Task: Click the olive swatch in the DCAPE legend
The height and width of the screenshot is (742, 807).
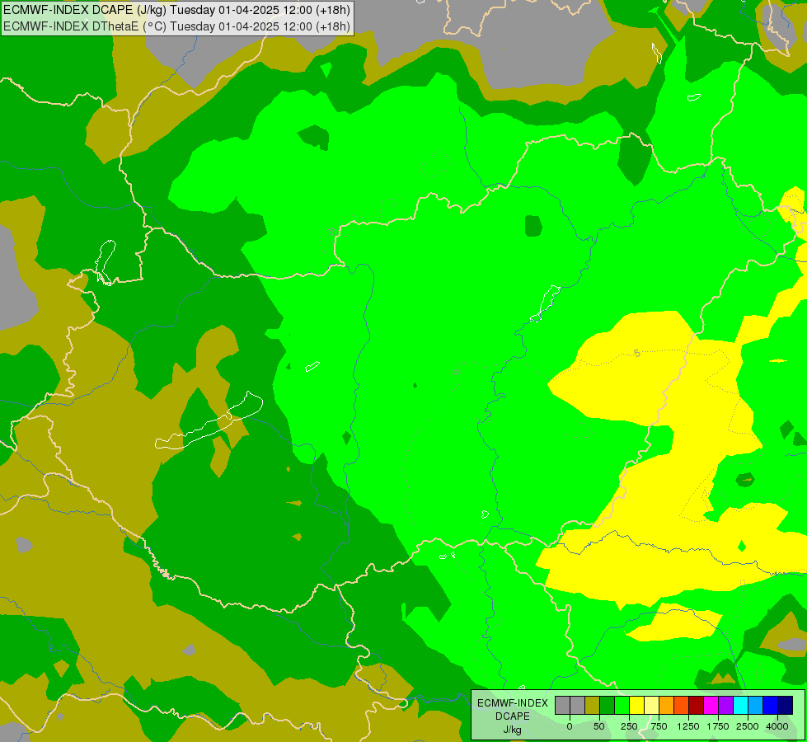Action: [593, 706]
